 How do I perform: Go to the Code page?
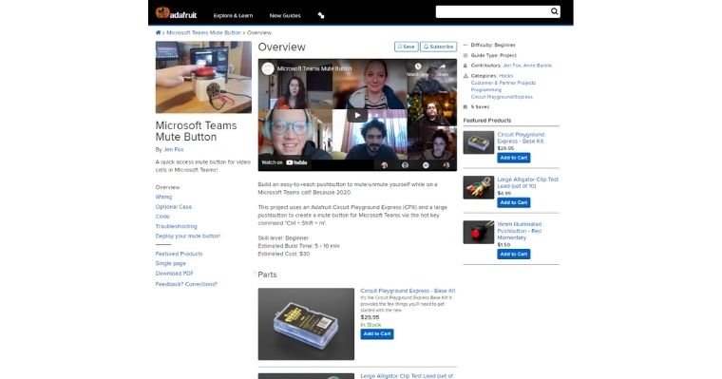pos(162,217)
